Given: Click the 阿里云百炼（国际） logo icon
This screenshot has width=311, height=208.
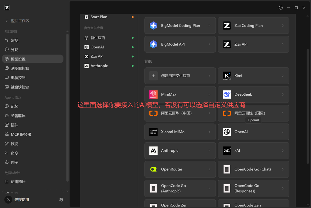Looking at the screenshot, I should tap(227, 113).
